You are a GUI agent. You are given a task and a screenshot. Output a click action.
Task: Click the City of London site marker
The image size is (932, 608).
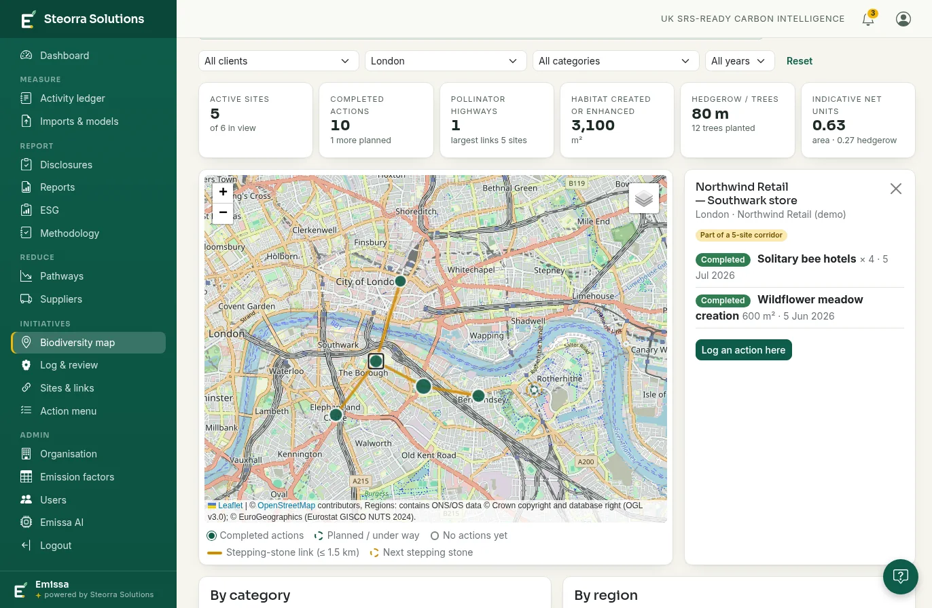pos(401,281)
